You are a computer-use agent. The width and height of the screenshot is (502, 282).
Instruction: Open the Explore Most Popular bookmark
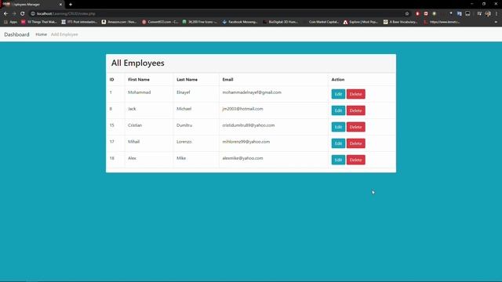(361, 22)
